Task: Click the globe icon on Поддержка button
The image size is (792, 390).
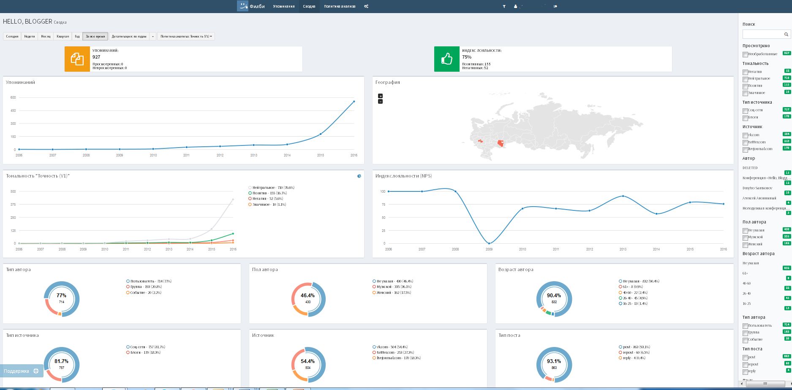Action: point(36,371)
